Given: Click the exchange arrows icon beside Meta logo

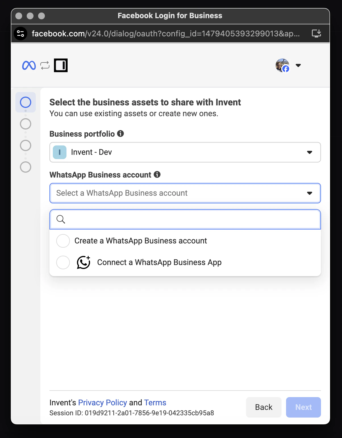Looking at the screenshot, I should pos(44,65).
